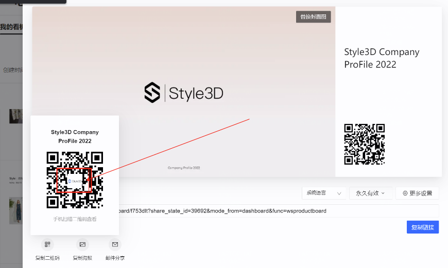
Task: Click the copy poster icon
Action: (x=82, y=244)
